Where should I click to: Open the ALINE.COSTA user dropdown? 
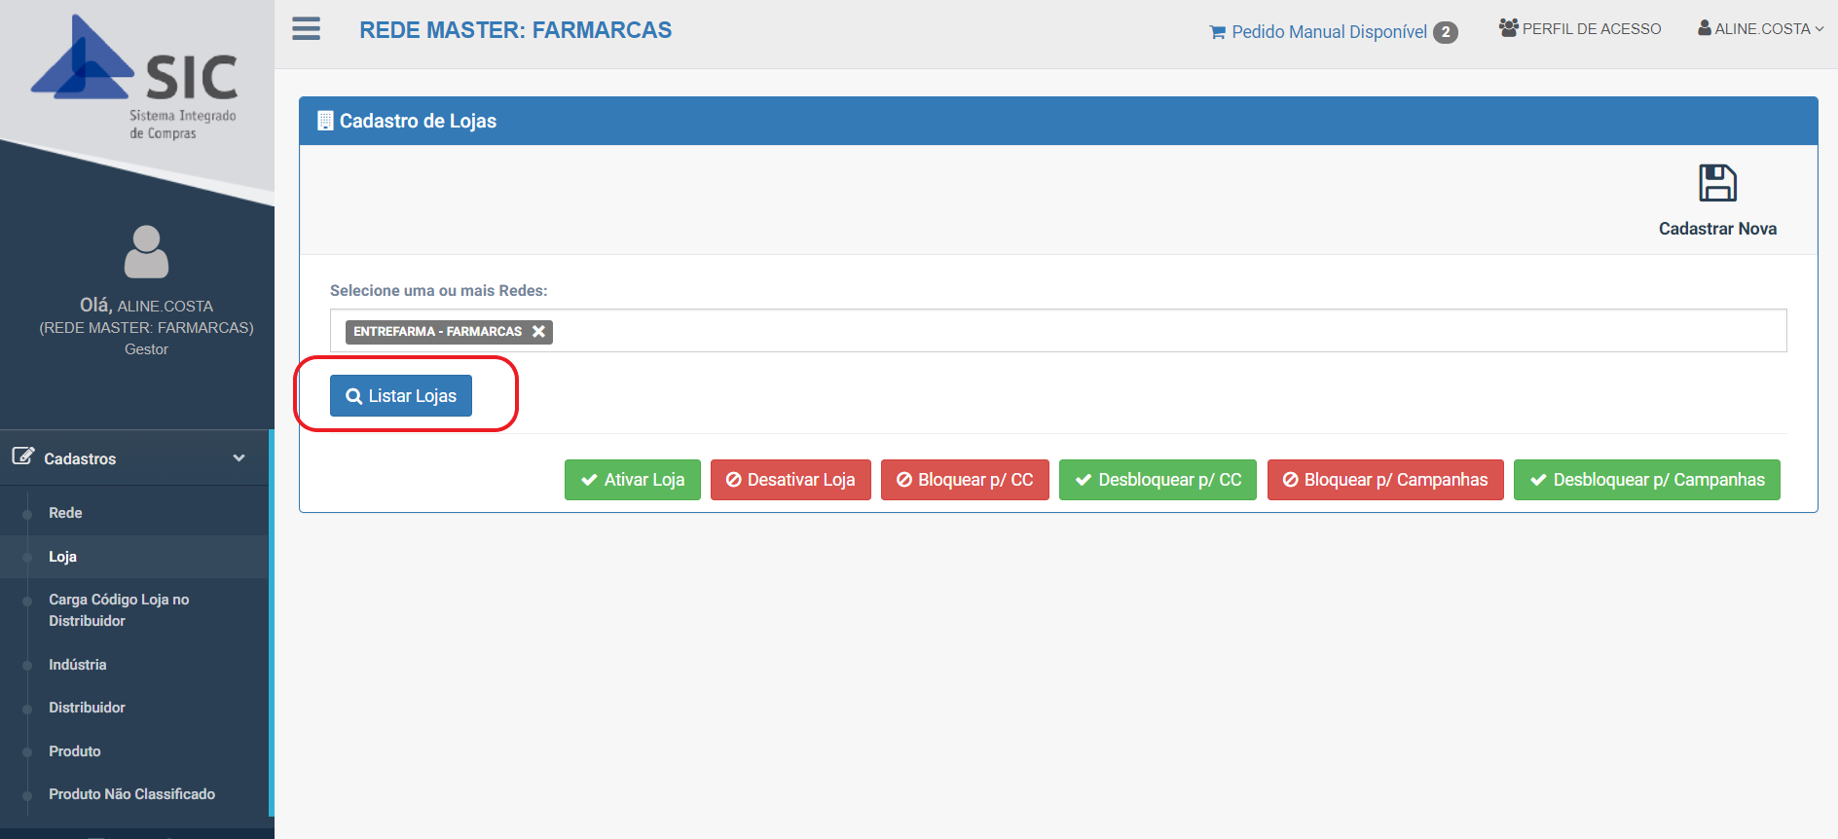[x=1760, y=29]
